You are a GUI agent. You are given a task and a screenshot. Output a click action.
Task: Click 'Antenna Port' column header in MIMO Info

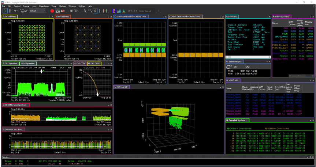254,88
